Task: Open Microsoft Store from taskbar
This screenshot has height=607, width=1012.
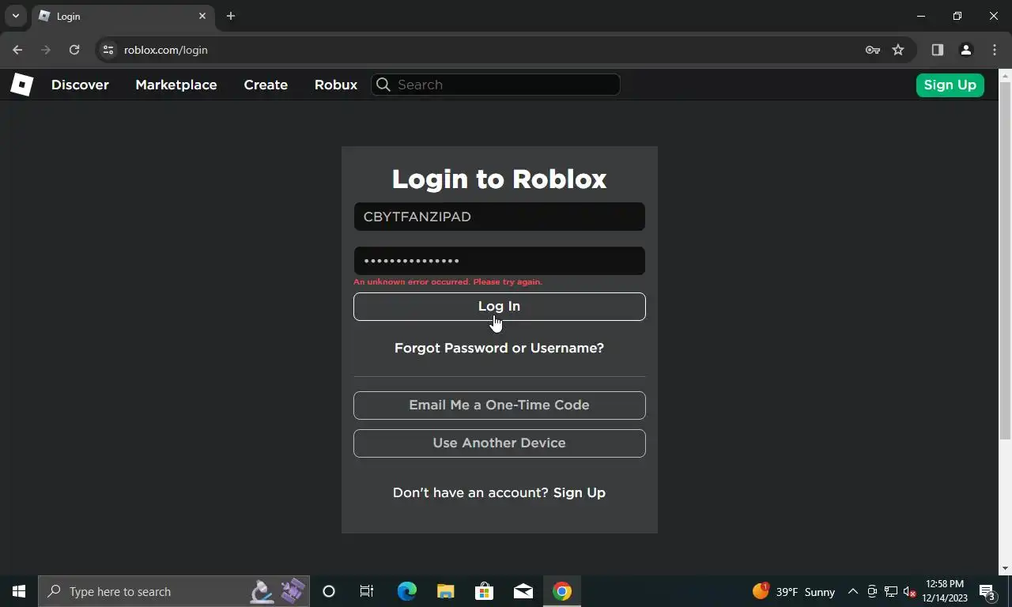Action: click(x=484, y=591)
